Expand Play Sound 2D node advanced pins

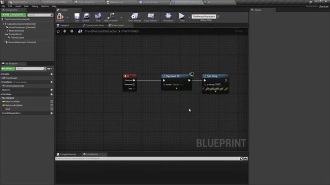176,88
